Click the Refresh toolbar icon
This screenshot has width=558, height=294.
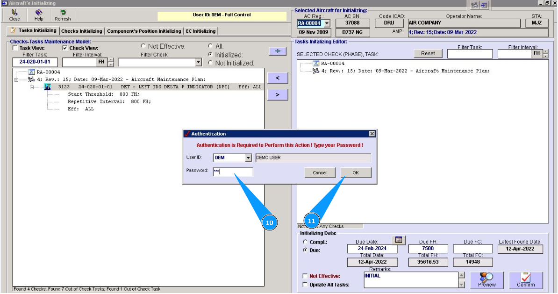[63, 15]
